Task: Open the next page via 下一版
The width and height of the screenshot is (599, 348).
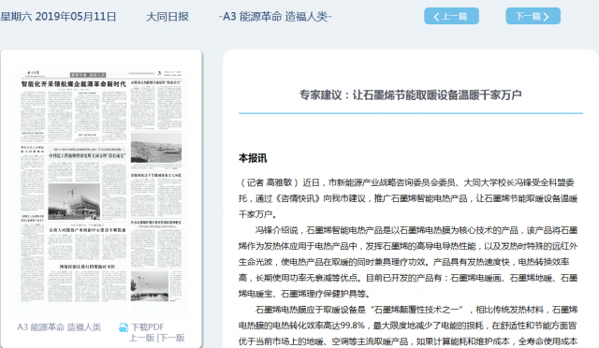Action: [x=172, y=338]
